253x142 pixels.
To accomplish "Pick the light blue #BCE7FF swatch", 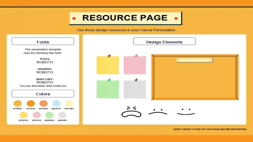I will point(56,103).
